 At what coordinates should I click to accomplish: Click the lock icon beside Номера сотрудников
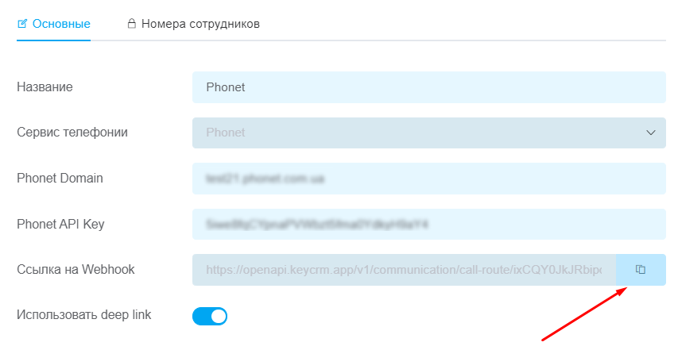coord(131,23)
